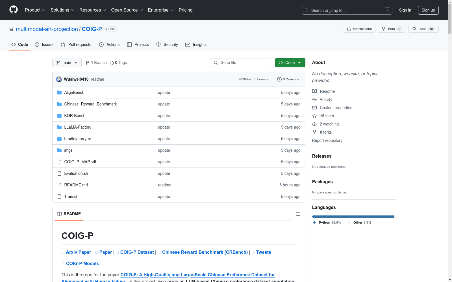Click the README.md file icon
This screenshot has height=282, width=452.
(x=59, y=185)
